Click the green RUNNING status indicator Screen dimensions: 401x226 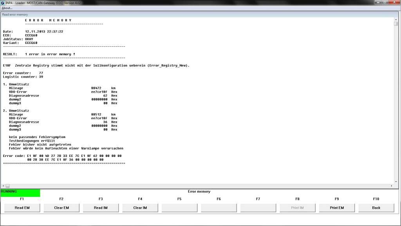click(20, 193)
